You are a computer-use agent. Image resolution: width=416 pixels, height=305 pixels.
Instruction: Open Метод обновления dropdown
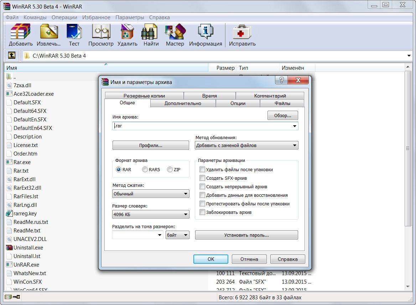(246, 145)
